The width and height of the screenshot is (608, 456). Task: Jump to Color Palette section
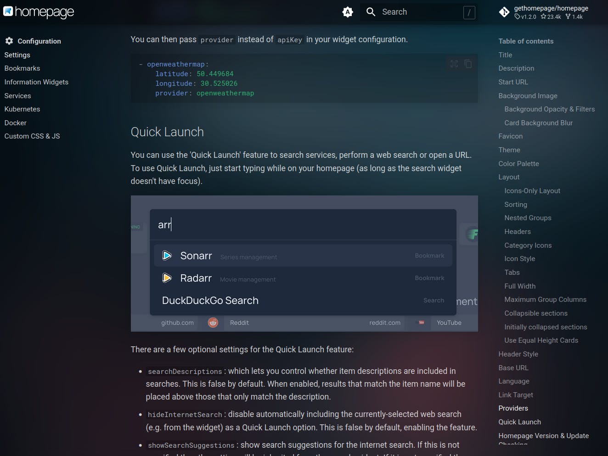click(x=518, y=164)
